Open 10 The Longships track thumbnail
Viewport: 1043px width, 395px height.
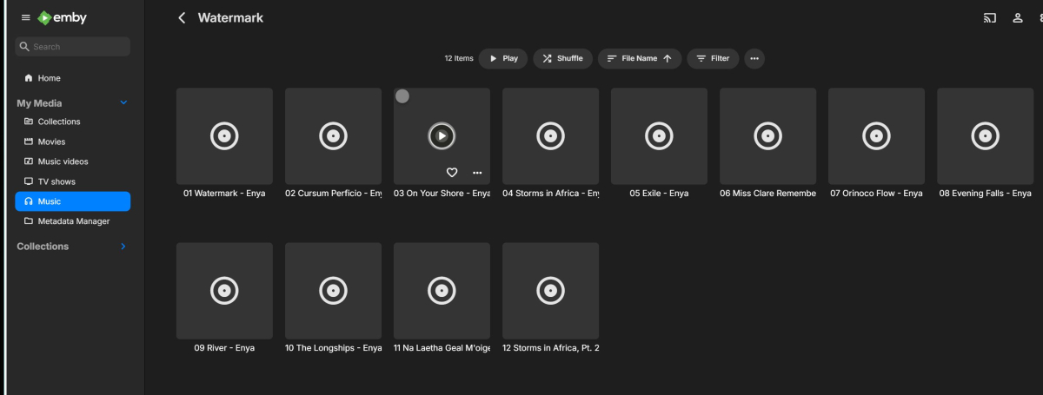(x=333, y=291)
